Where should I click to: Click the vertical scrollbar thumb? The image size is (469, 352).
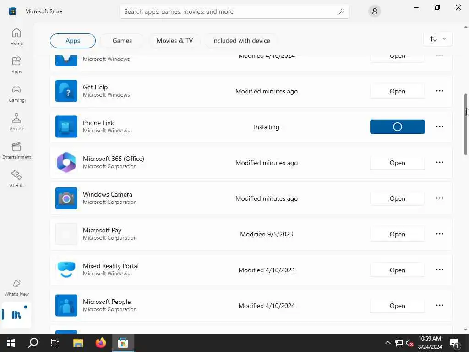pyautogui.click(x=465, y=124)
